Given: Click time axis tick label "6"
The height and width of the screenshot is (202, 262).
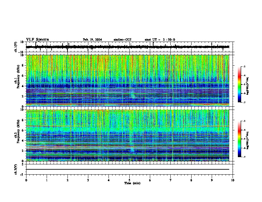Looking at the screenshot, I should click(150, 180).
